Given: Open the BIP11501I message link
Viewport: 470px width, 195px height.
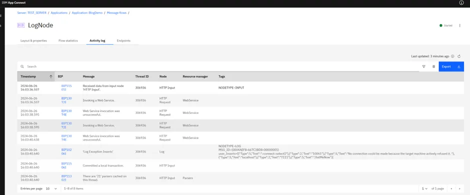Looking at the screenshot, I should coord(66,87).
